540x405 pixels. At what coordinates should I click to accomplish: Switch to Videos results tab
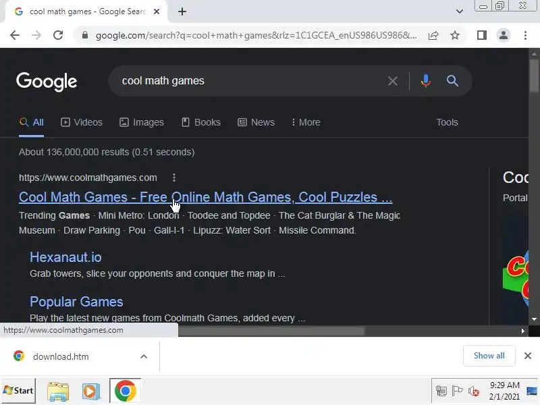[82, 122]
